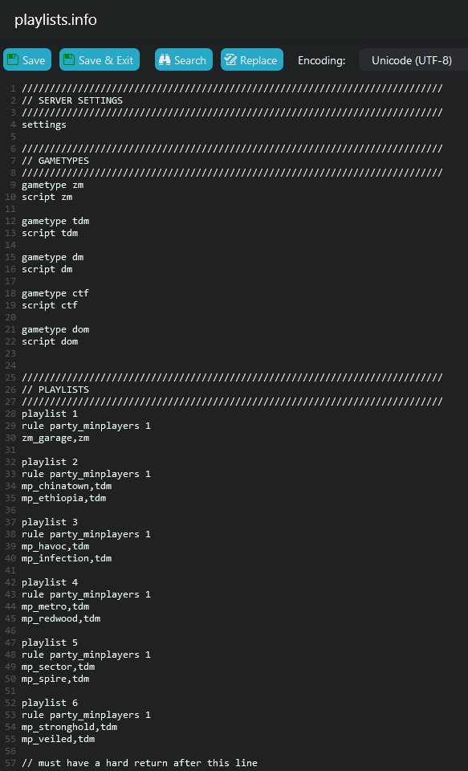
Task: Click the floppy disk icon on Save
Action: (x=13, y=60)
